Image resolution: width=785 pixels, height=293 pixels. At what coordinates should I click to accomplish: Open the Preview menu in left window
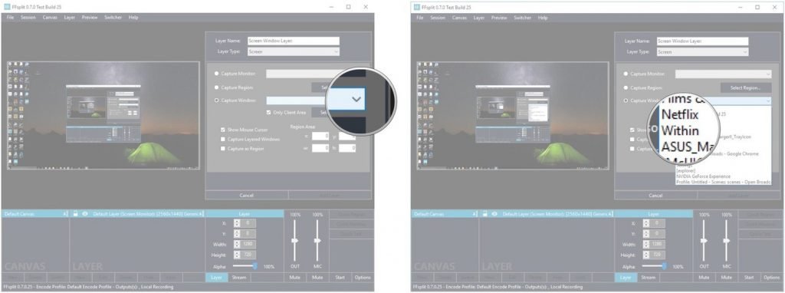coord(90,18)
